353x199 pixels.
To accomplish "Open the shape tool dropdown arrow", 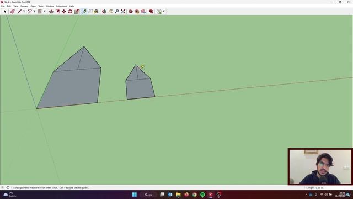I will tap(45, 11).
